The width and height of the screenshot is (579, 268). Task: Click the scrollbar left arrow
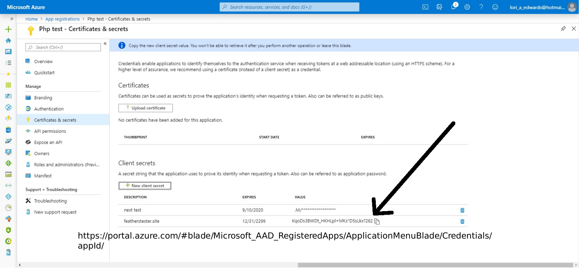pyautogui.click(x=20, y=265)
